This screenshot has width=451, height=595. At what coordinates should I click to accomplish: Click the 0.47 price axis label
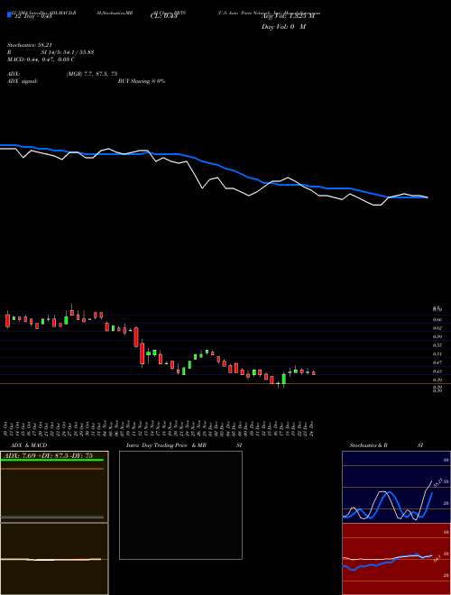[x=437, y=362]
